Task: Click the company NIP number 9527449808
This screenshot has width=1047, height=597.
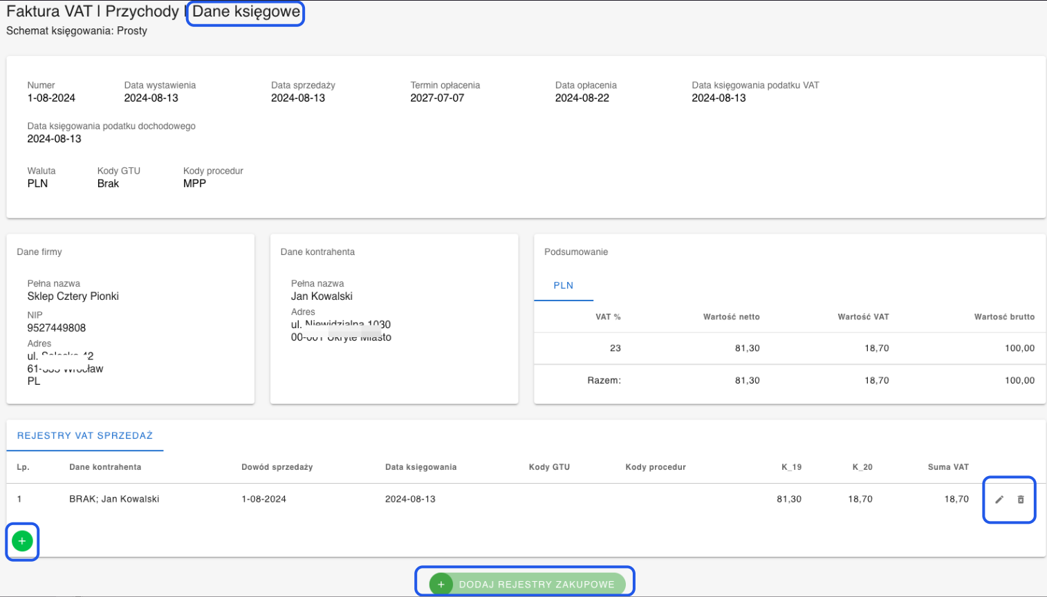Action: coord(57,328)
